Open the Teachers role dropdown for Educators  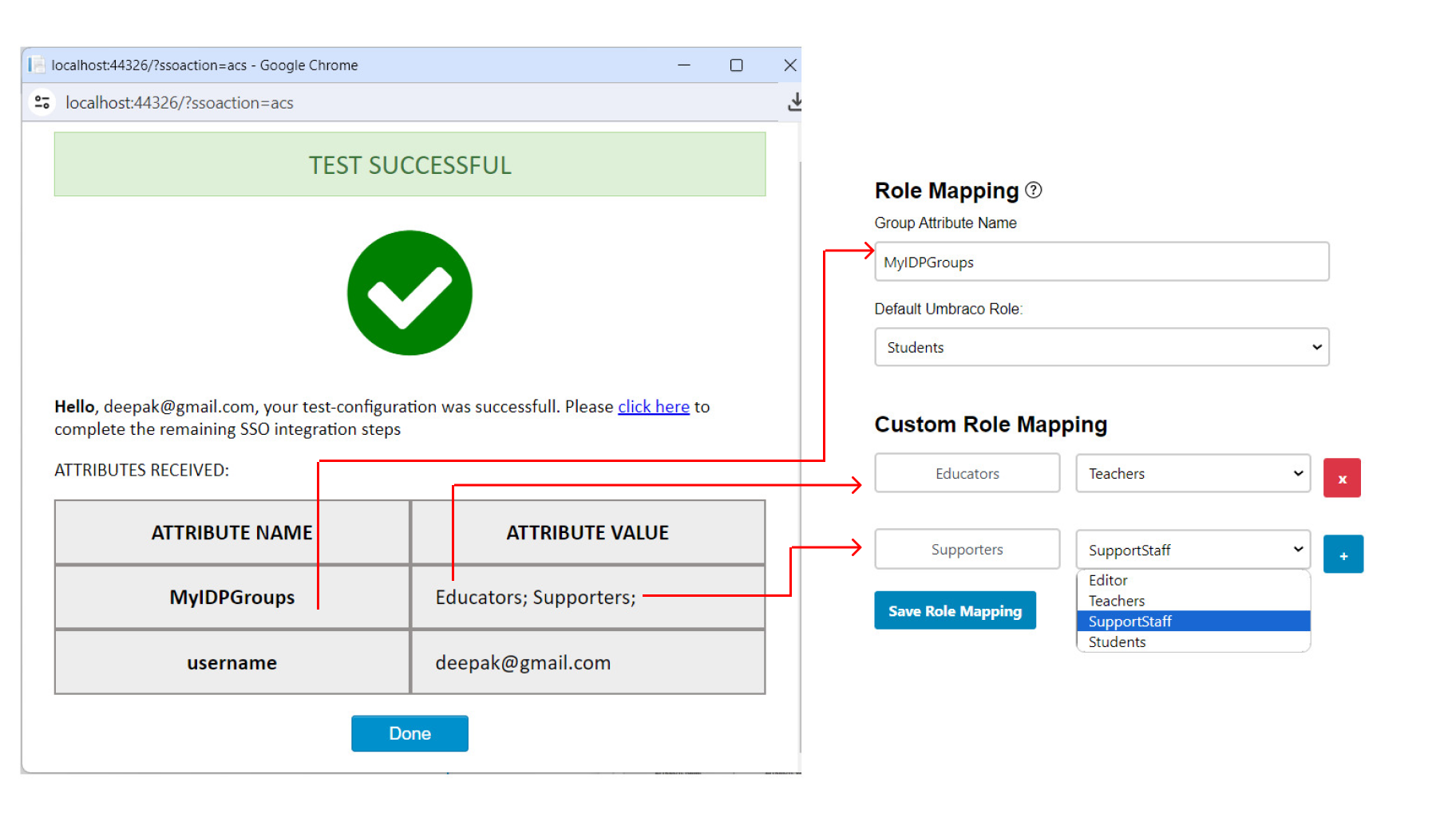point(1193,474)
